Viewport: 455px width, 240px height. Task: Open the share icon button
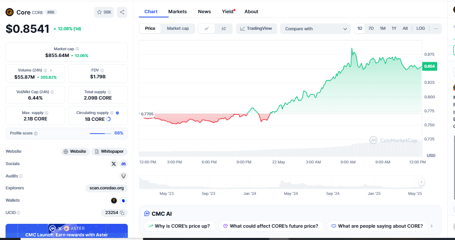click(x=122, y=12)
